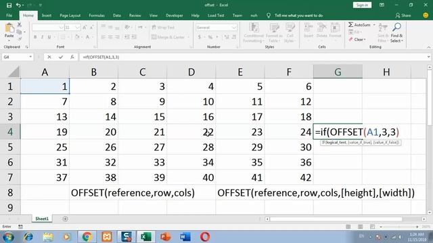Undo the last action
Viewport: 433px width, 243px height.
[x=18, y=5]
